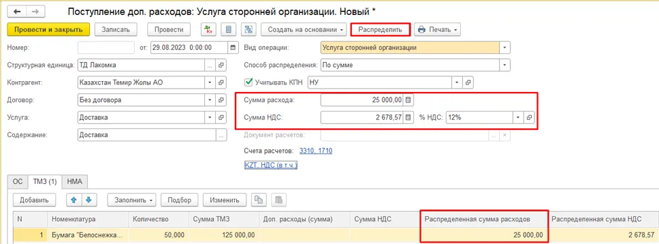
Task: Expand the Контрагент dropdown
Action: click(x=210, y=82)
